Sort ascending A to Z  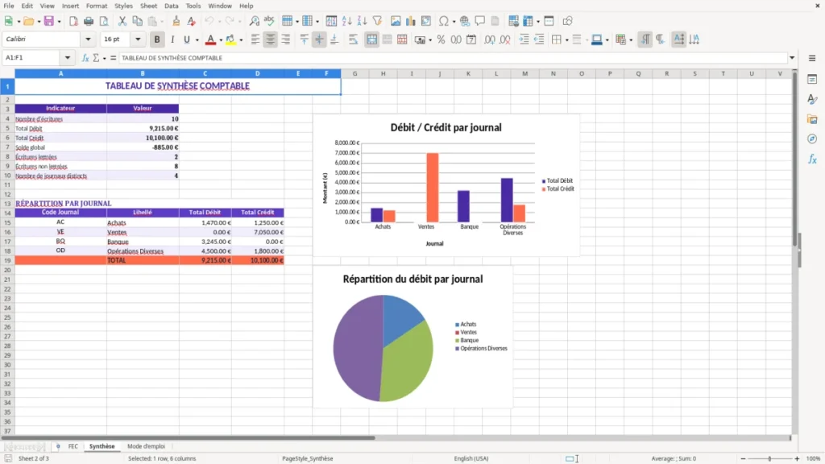click(x=346, y=21)
